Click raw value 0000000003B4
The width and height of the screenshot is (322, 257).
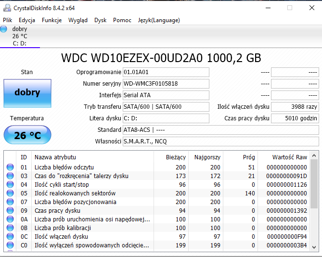pyautogui.click(x=287, y=245)
